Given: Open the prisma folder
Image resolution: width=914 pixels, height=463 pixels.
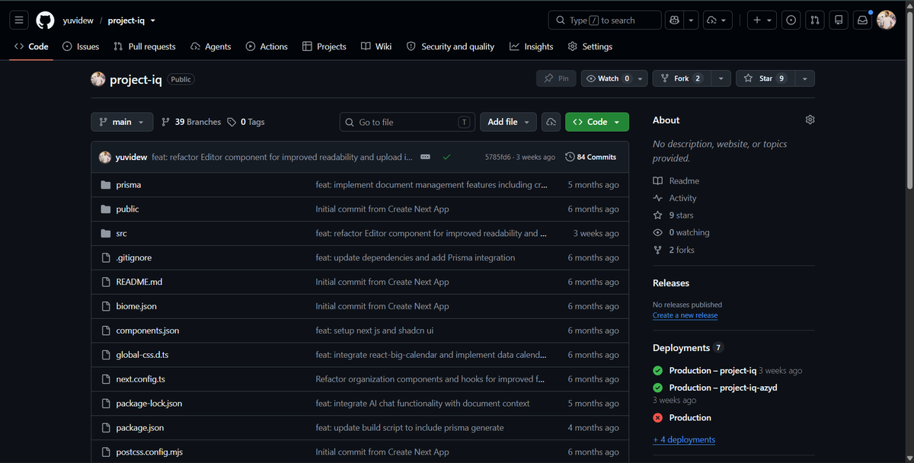Looking at the screenshot, I should coord(128,184).
